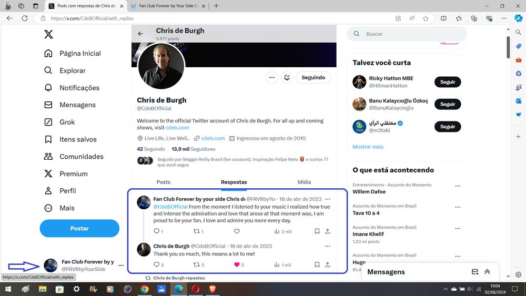This screenshot has width=526, height=296.
Task: Follow the @m3takl account
Action: 448,127
